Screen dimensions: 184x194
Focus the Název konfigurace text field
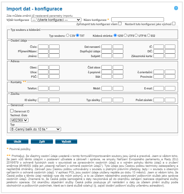click(138, 20)
